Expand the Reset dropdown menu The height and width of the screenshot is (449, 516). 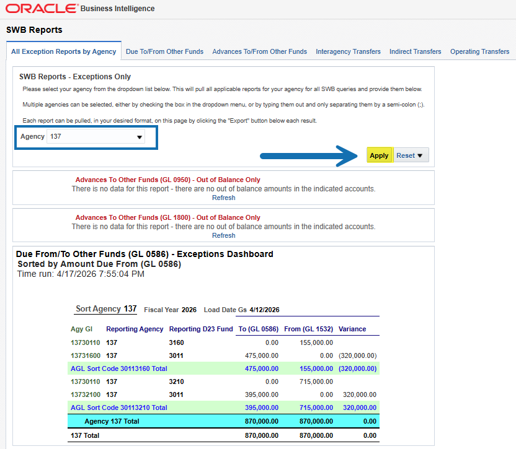[x=412, y=155]
